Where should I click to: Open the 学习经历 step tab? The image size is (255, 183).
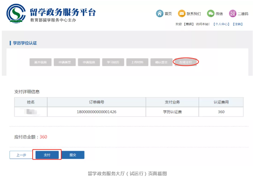pos(113,62)
